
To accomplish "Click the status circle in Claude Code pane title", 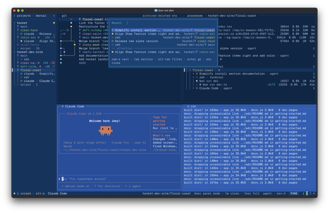I will click(62, 106).
